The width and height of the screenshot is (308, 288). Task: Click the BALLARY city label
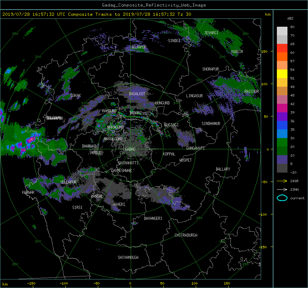(223, 169)
